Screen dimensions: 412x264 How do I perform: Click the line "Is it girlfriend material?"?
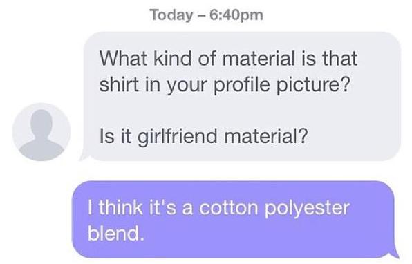[x=204, y=136]
